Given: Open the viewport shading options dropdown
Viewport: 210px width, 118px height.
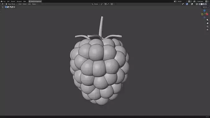Looking at the screenshot, I should [208, 4].
